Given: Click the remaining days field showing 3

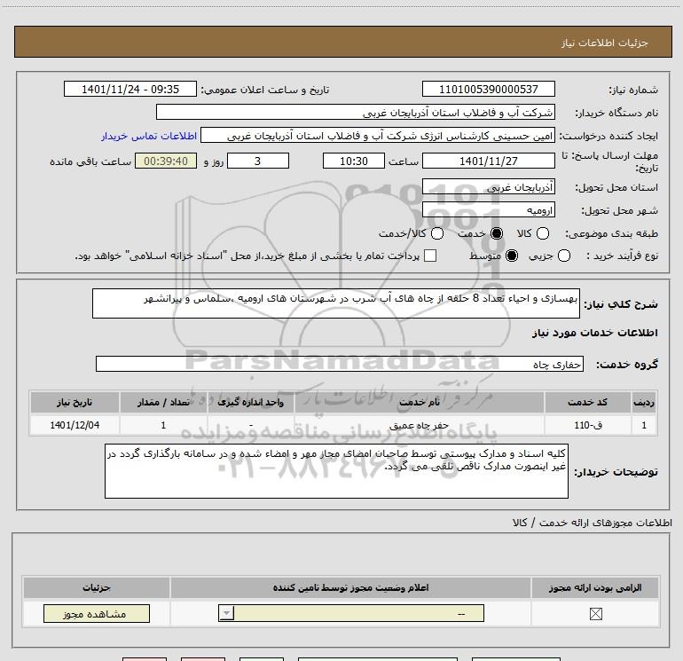Looking at the screenshot, I should [x=258, y=161].
